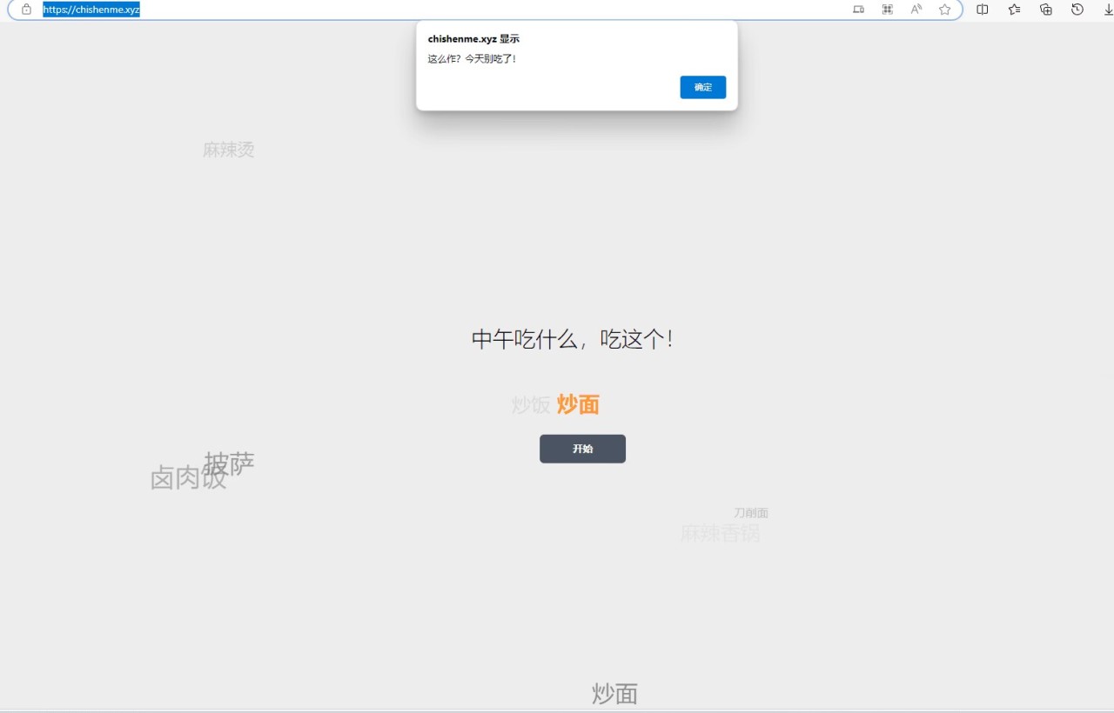
Task: Click the orange 炒面 result text
Action: pyautogui.click(x=578, y=404)
